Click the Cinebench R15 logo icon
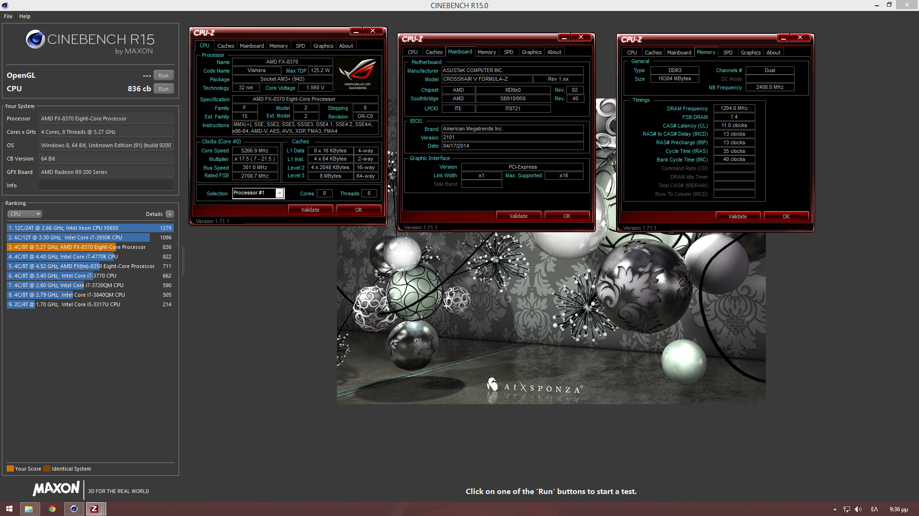This screenshot has height=516, width=919. 35,40
